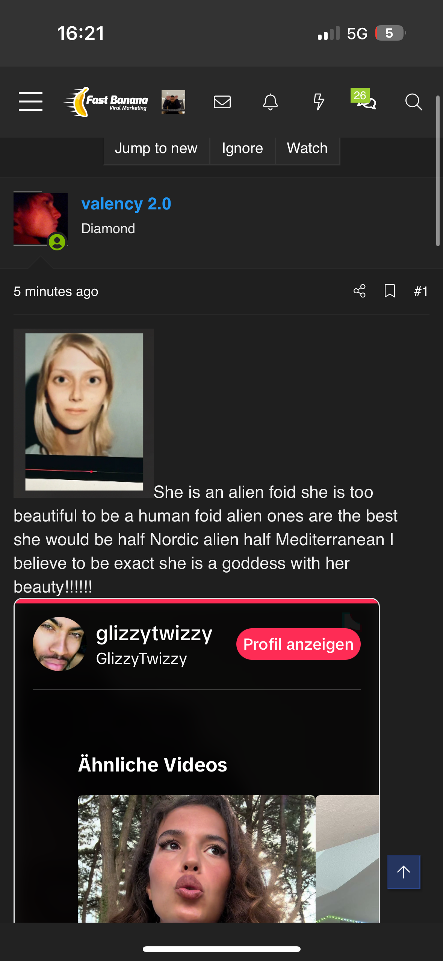Open the bell alerts notifications

(270, 102)
